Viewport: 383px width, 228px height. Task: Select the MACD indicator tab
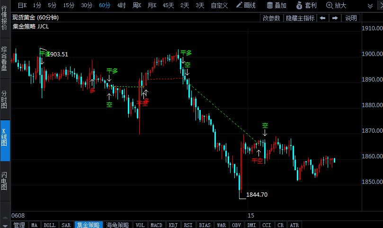point(156,225)
